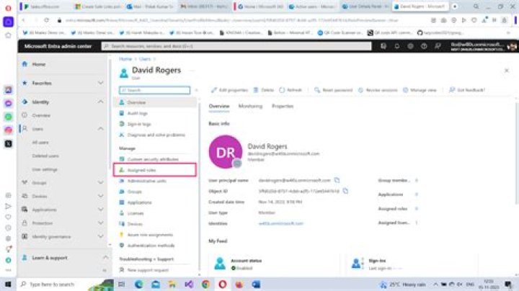Viewport: 519px width, 291px height.
Task: Click the taskbar search box
Action: [53, 285]
